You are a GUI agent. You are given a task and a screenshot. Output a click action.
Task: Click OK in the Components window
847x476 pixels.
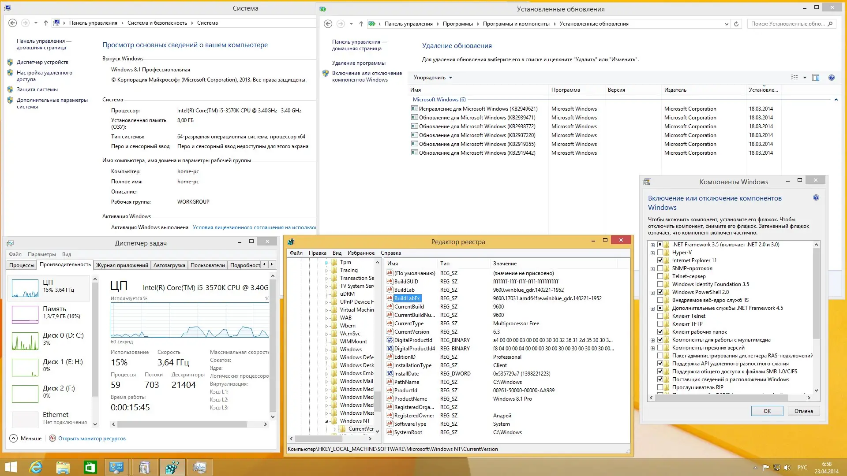pyautogui.click(x=767, y=411)
